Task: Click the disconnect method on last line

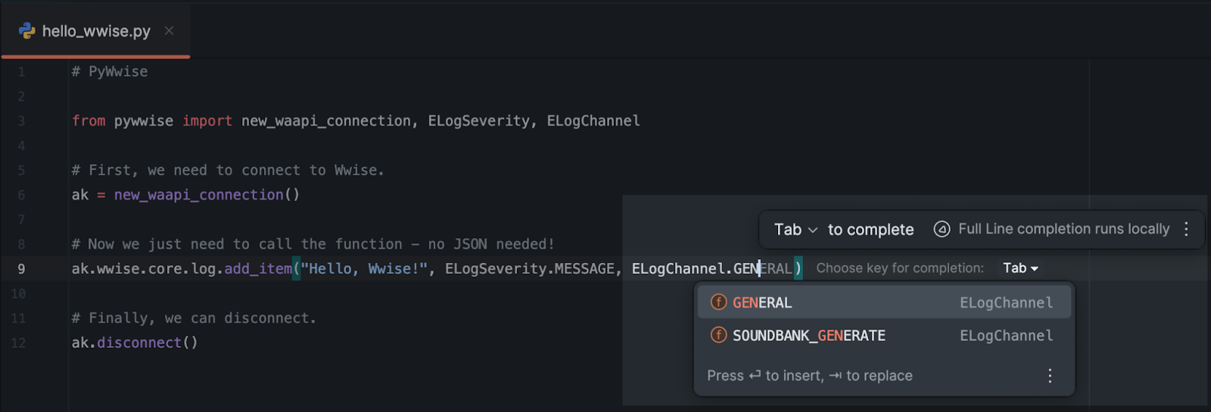Action: [x=139, y=343]
